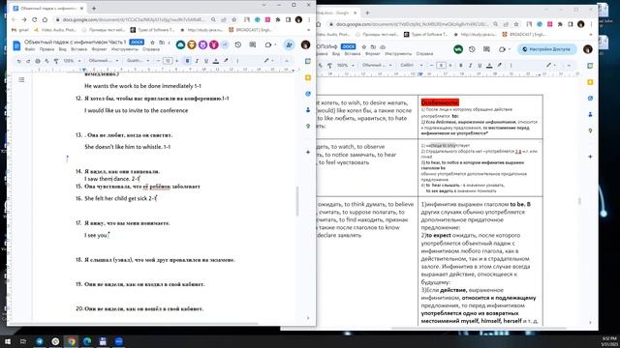The image size is (620, 348).
Task: Open Maps icon in left window side panel
Action: pyautogui.click(x=308, y=127)
